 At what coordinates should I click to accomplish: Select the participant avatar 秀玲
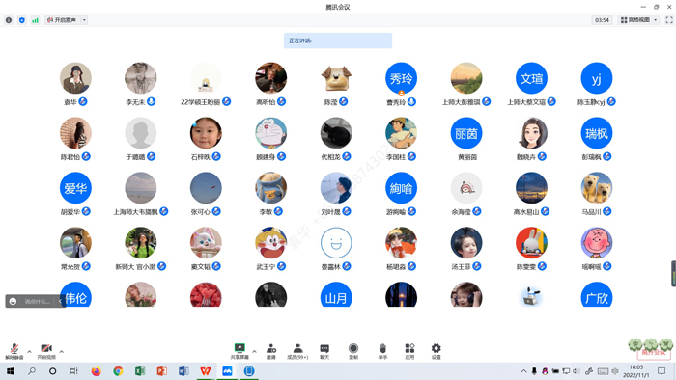click(x=401, y=78)
